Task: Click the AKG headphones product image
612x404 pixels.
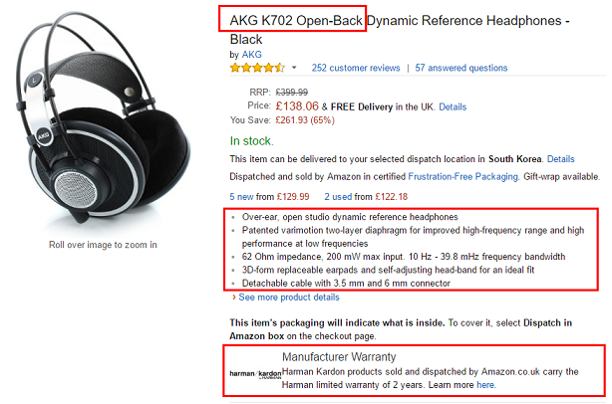Action: click(x=104, y=118)
